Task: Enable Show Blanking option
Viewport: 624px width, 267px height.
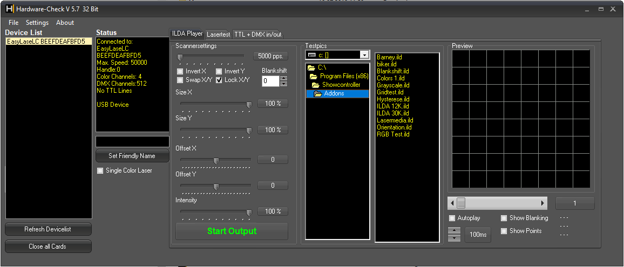Action: pyautogui.click(x=504, y=218)
